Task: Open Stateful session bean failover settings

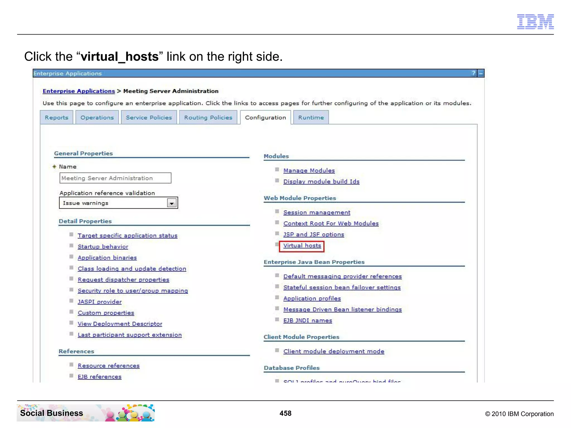Action: [342, 288]
